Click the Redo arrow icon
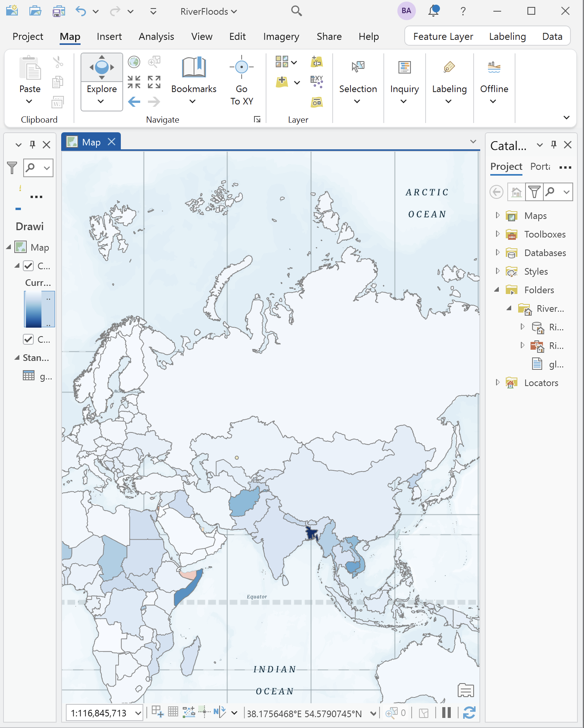Viewport: 584px width, 728px height. pyautogui.click(x=115, y=11)
